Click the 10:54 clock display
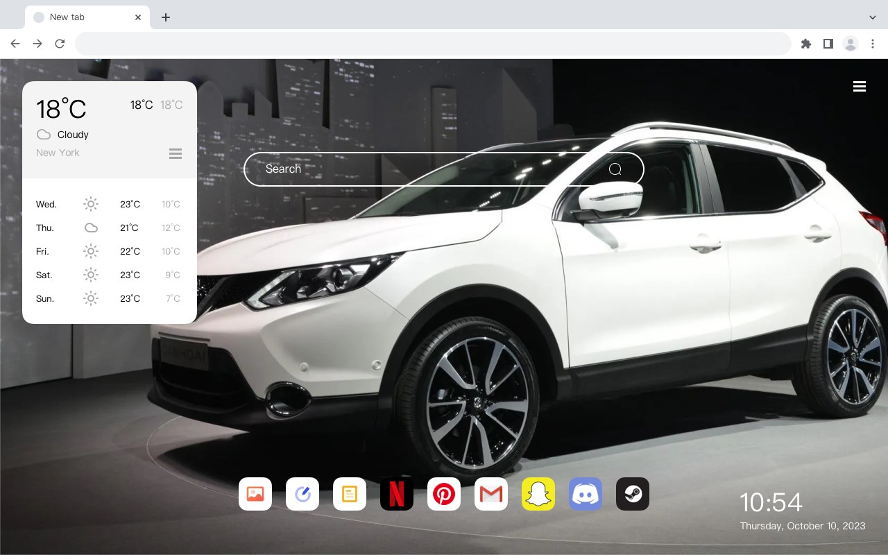Image resolution: width=888 pixels, height=555 pixels. [x=771, y=502]
